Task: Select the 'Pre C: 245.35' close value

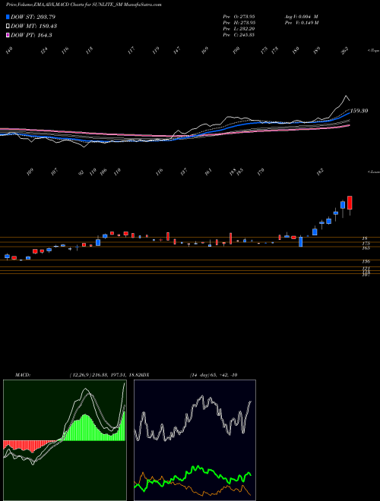Action: click(239, 35)
